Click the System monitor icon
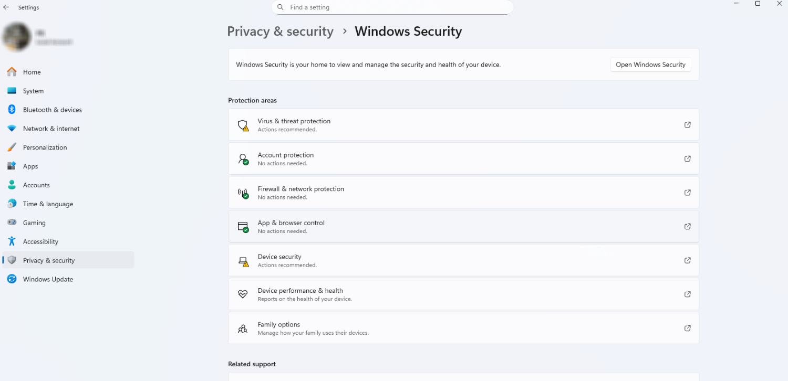788x381 pixels. [12, 91]
